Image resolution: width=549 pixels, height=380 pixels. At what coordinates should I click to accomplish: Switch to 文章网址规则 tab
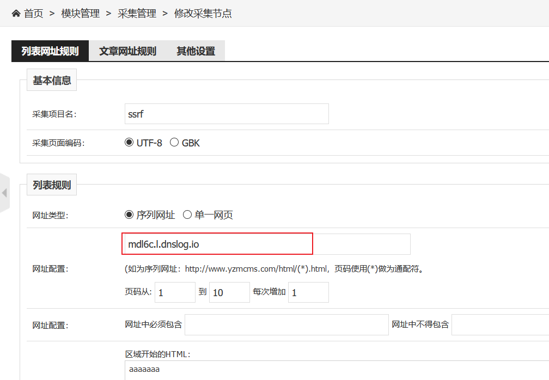click(128, 51)
